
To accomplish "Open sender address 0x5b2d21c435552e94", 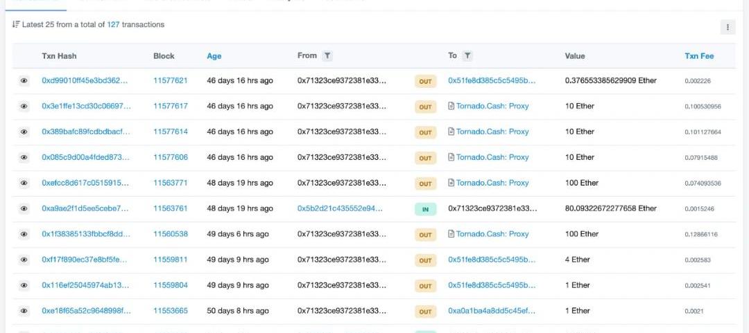I will pos(340,208).
